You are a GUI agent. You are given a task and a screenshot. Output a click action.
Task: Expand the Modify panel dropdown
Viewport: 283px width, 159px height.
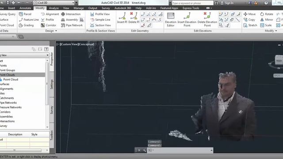(x=271, y=31)
